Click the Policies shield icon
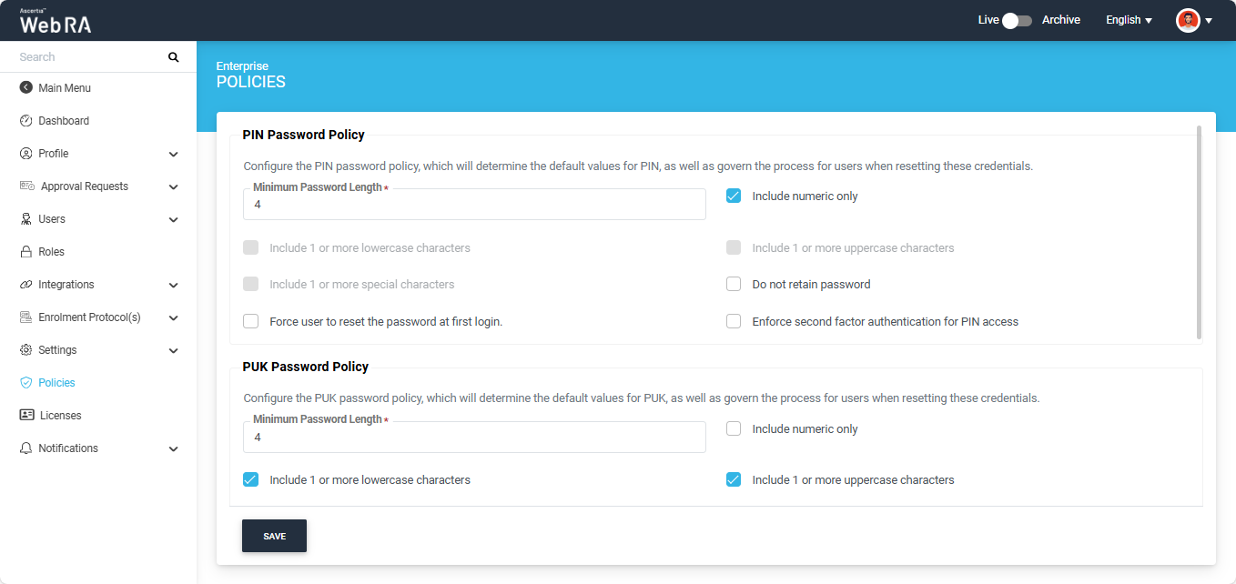The width and height of the screenshot is (1236, 584). [25, 383]
